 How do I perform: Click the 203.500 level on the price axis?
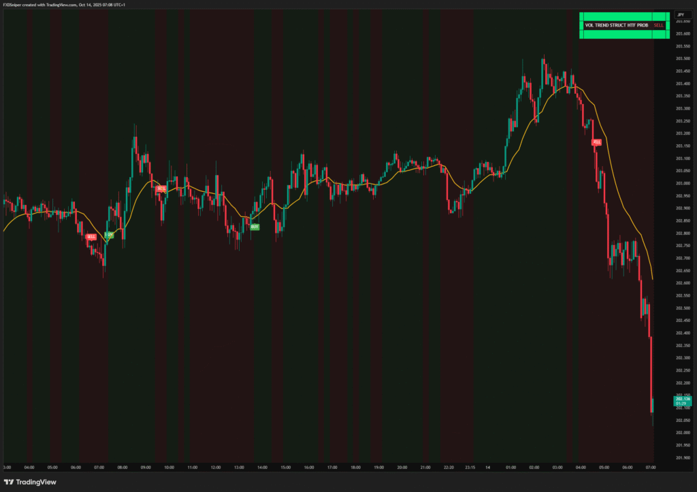pyautogui.click(x=683, y=59)
